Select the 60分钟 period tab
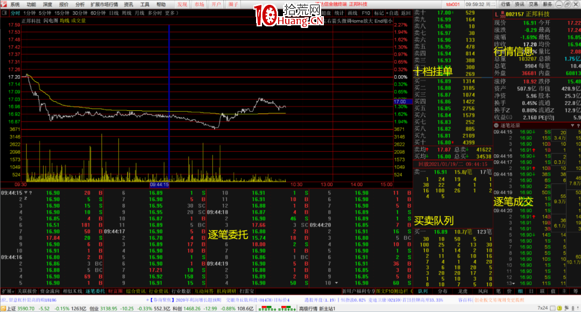This screenshot has width=581, height=312. [x=98, y=13]
